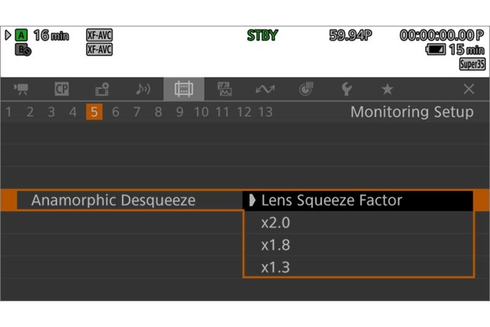Open the System Setup wrench icon
The height and width of the screenshot is (327, 490).
click(x=346, y=89)
